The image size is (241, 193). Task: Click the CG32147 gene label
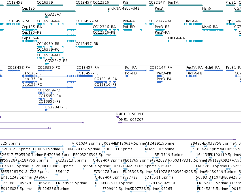coord(157,3)
